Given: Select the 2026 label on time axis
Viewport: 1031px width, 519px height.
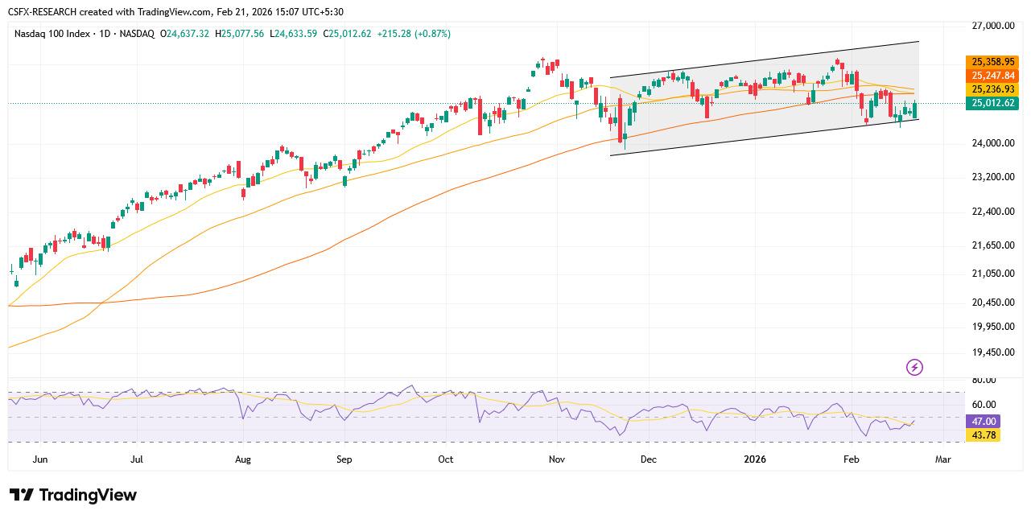Looking at the screenshot, I should (x=754, y=459).
